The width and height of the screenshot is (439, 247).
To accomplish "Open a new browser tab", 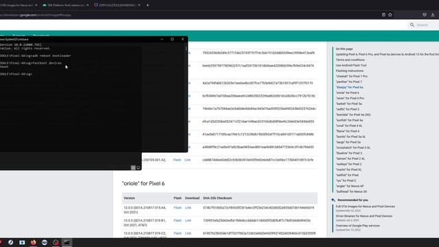I will (x=147, y=5).
